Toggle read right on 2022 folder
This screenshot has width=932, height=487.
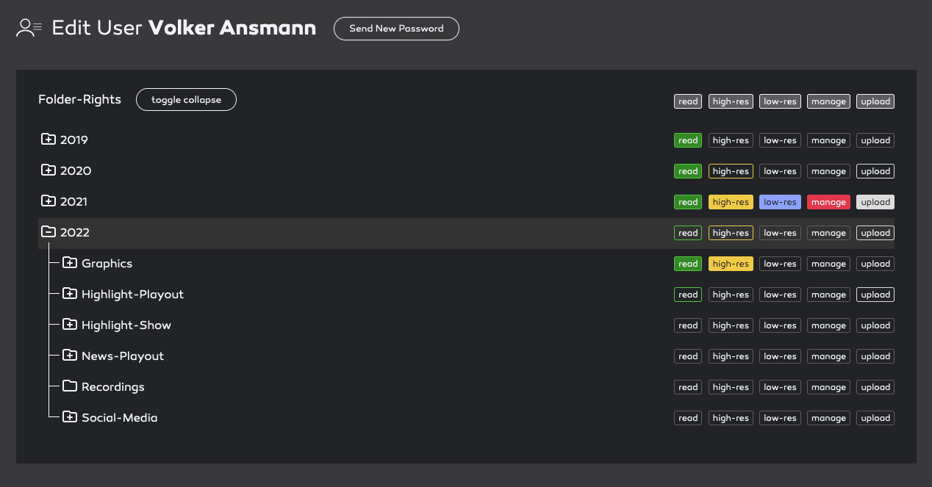(x=688, y=233)
